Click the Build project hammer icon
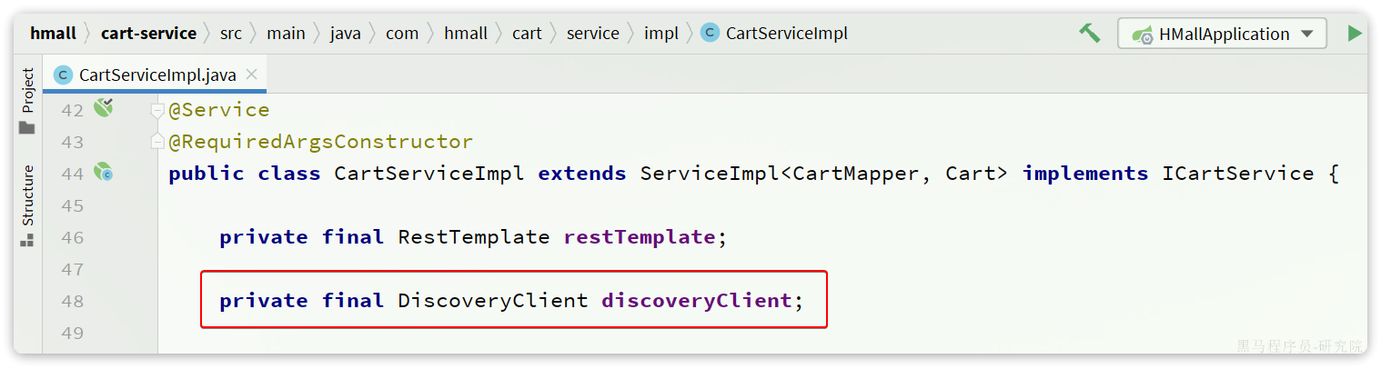1381x369 pixels. pos(1089,33)
